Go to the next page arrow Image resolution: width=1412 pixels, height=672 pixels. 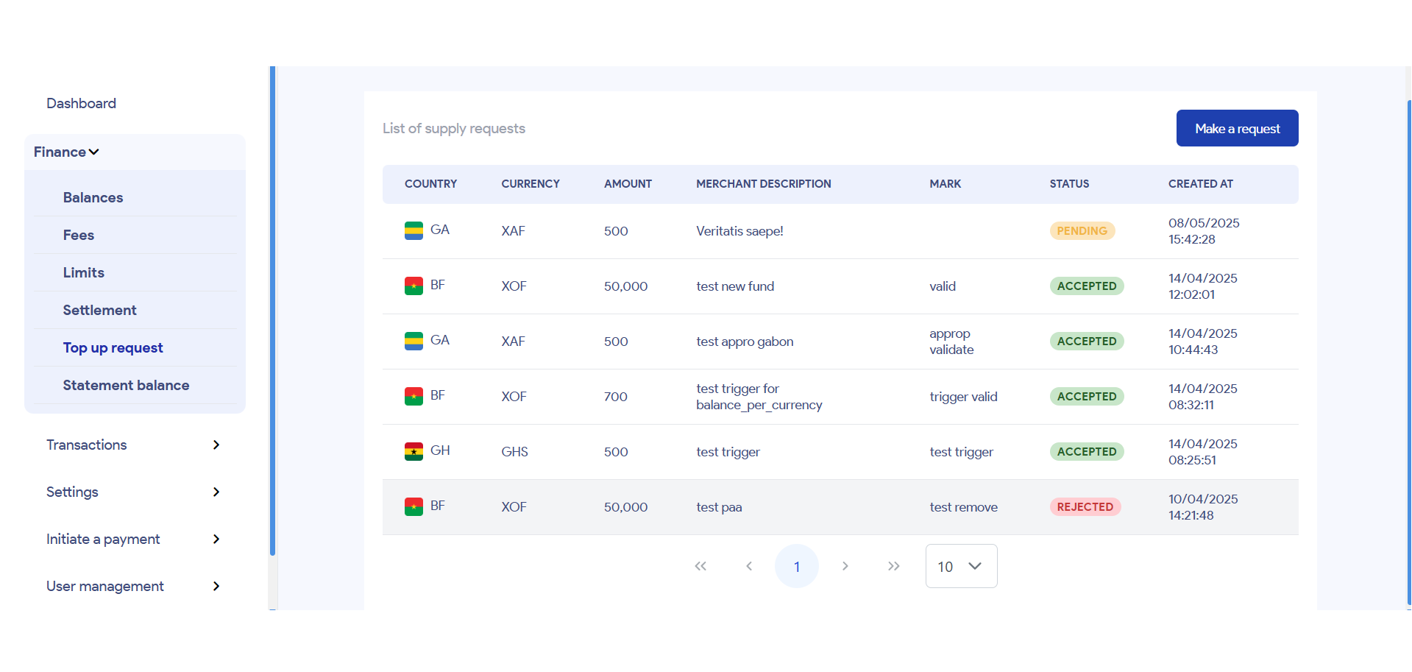[845, 566]
